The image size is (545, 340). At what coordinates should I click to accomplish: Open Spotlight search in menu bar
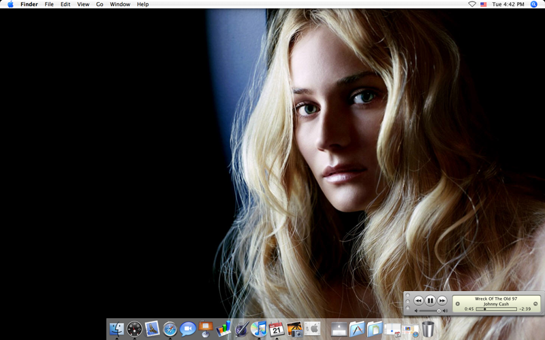click(534, 4)
